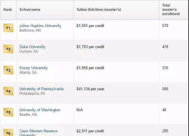
Task: Click the #1 gold rank badge
Action: [x=8, y=28]
